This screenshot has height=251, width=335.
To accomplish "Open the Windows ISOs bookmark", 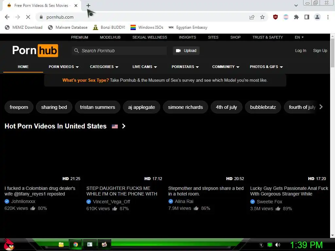I will tap(147, 27).
